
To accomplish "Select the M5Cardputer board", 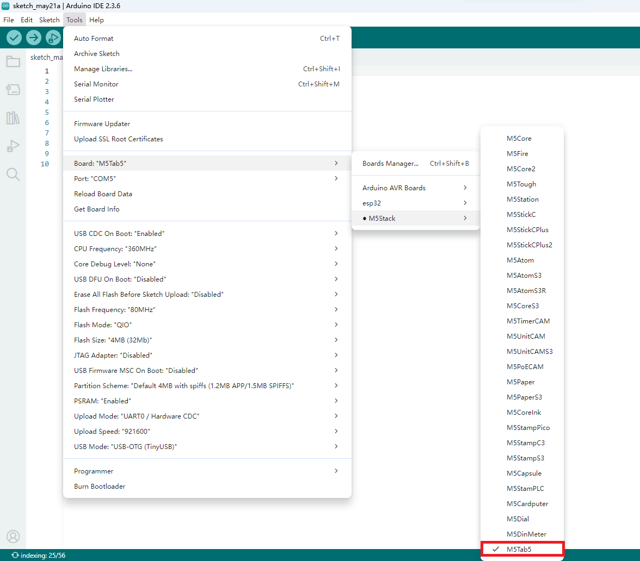I will coord(522,503).
